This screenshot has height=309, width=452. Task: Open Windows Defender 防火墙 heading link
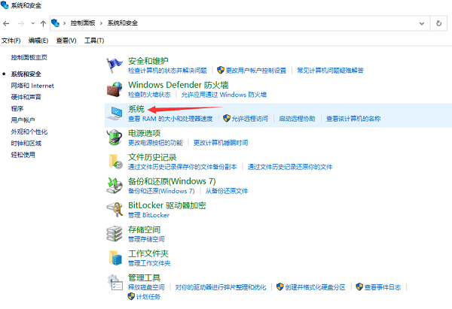[178, 85]
